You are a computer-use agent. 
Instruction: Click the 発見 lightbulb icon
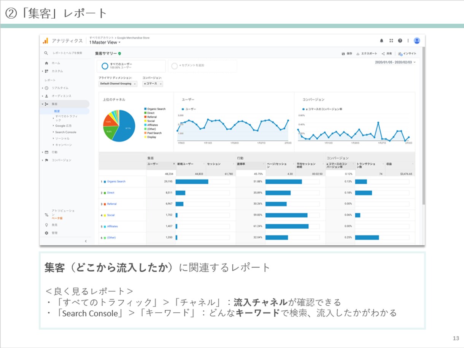pyautogui.click(x=46, y=225)
